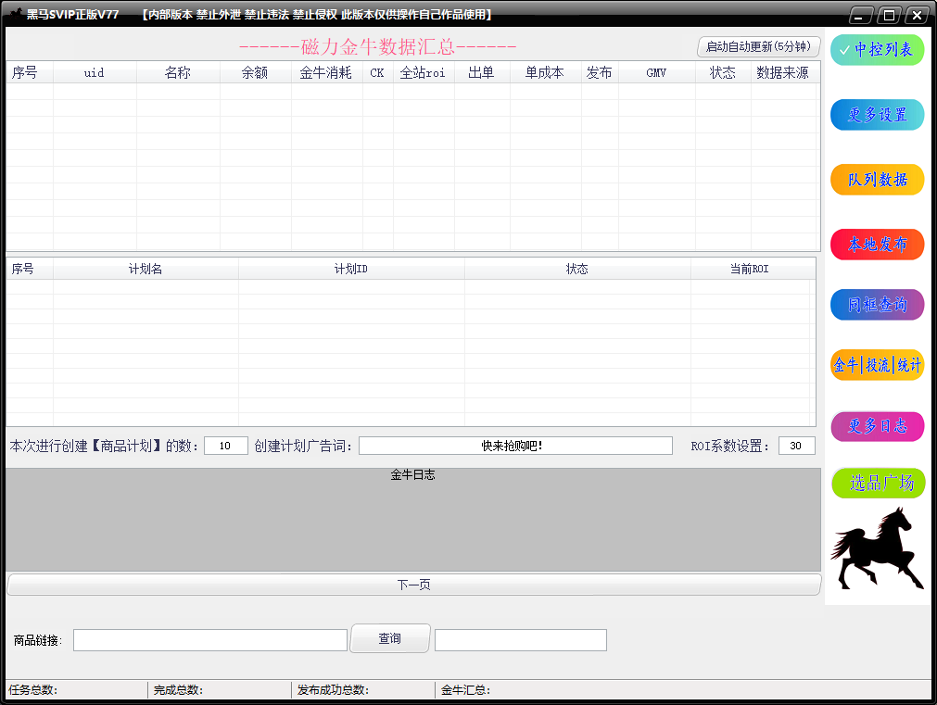Click the 商品计划 count field showing 10
The width and height of the screenshot is (937, 705).
[224, 446]
